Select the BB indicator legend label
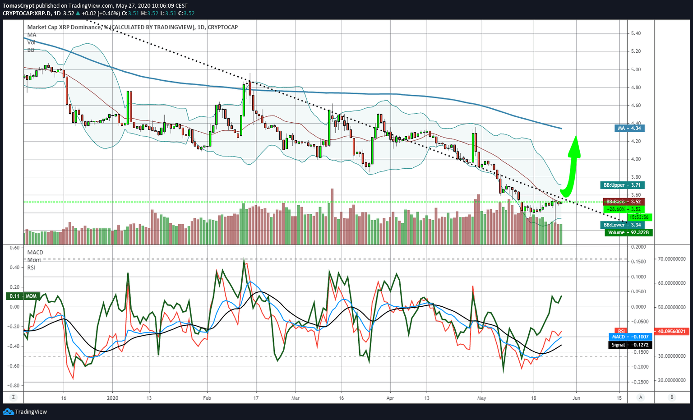693x420 pixels. point(31,50)
